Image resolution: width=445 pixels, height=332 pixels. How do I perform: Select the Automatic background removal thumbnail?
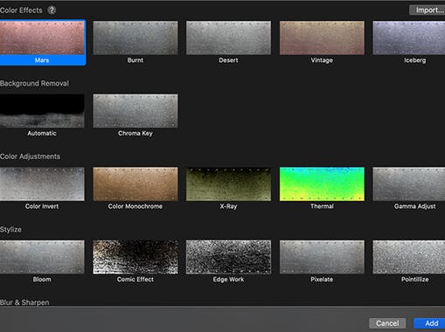click(x=42, y=111)
